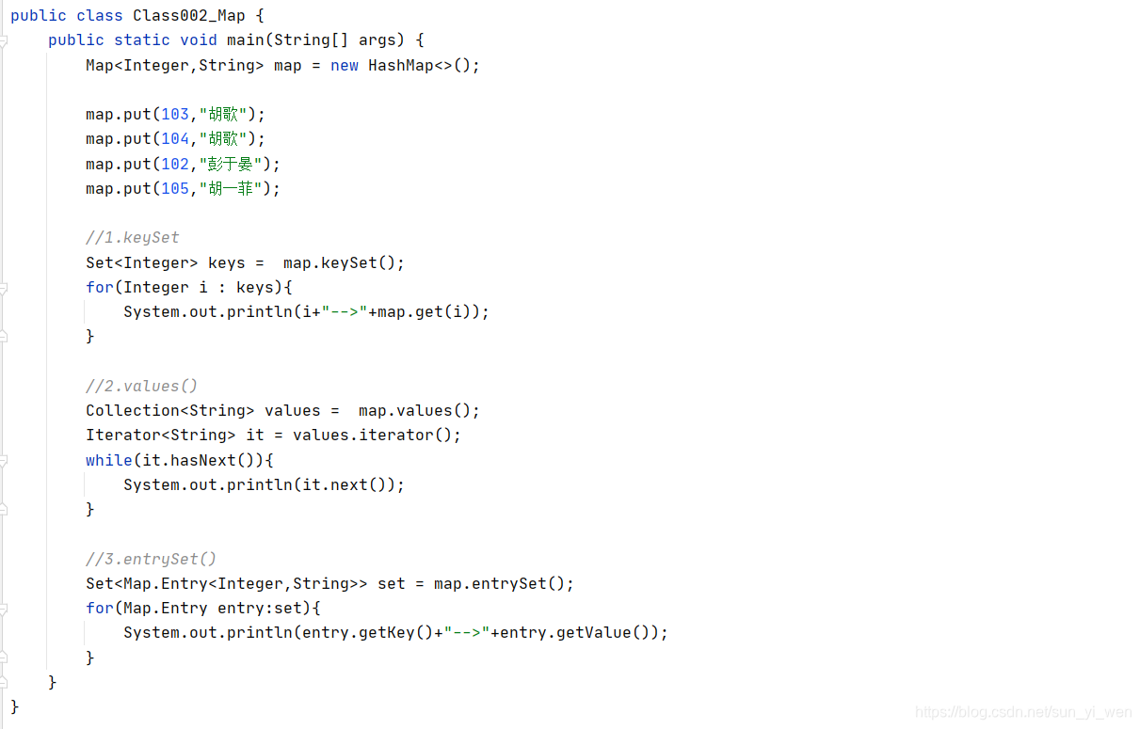Click the number 103 in map.put

pyautogui.click(x=175, y=115)
